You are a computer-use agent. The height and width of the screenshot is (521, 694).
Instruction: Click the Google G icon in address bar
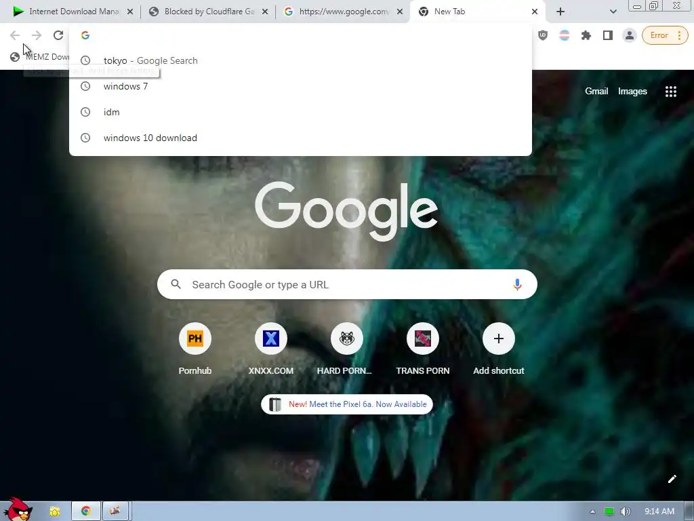tap(85, 35)
